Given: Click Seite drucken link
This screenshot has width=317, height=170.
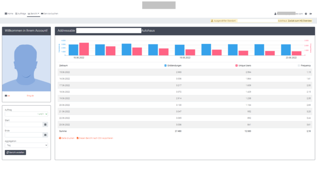Looking at the screenshot, I should pyautogui.click(x=67, y=138).
